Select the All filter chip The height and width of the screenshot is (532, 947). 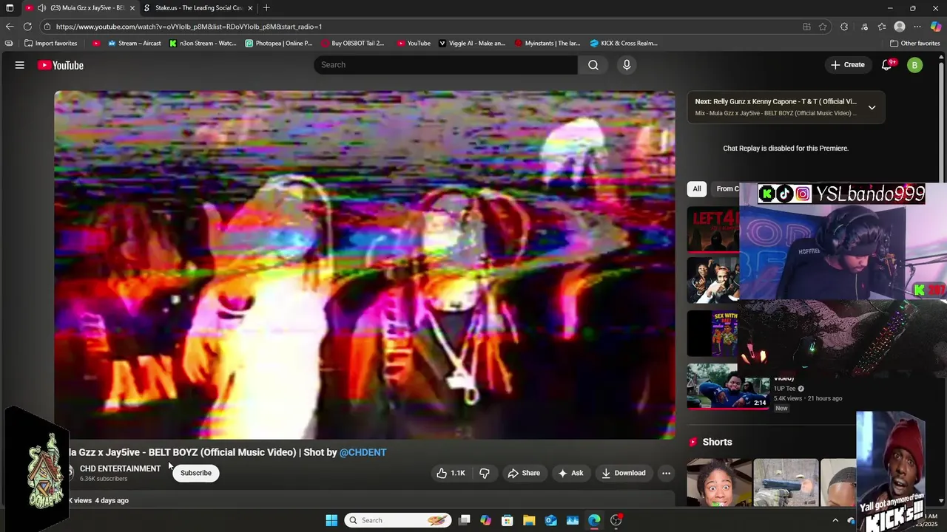697,188
